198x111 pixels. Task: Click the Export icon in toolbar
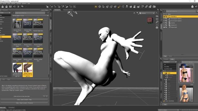[x=18, y=6]
